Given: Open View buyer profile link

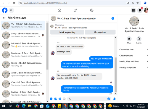Looking at the screenshot, I should (89, 38).
